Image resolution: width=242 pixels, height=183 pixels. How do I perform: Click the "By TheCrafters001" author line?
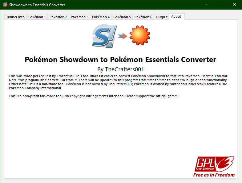tap(121, 69)
